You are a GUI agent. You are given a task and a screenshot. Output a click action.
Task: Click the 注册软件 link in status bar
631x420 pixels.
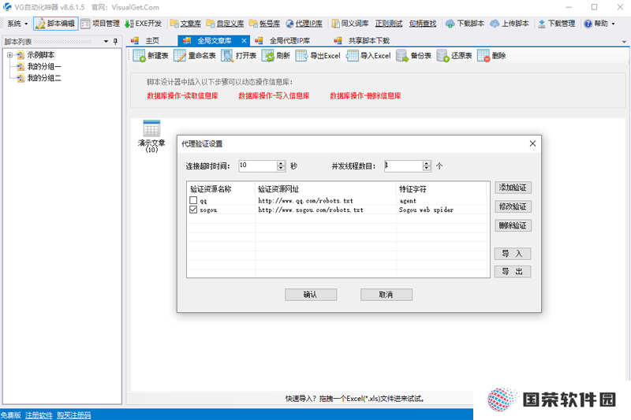click(39, 415)
